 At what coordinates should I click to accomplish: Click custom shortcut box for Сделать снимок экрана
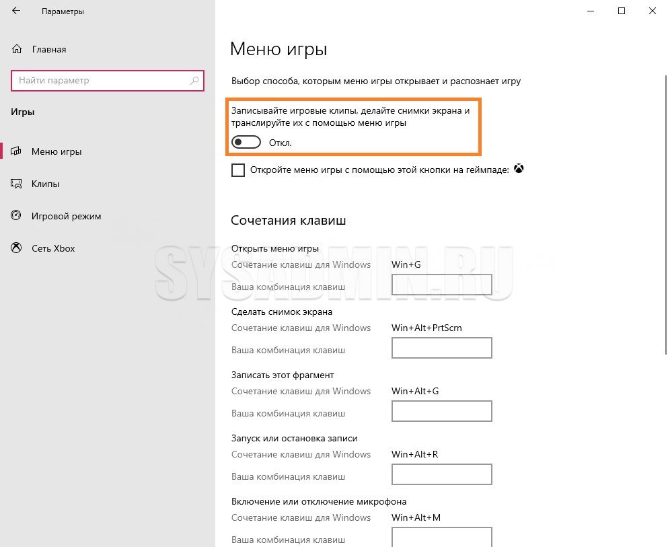[442, 348]
